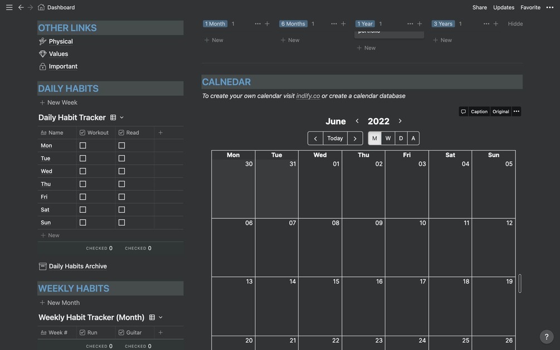
Task: Check the Workout box for Sun
Action: click(x=83, y=222)
